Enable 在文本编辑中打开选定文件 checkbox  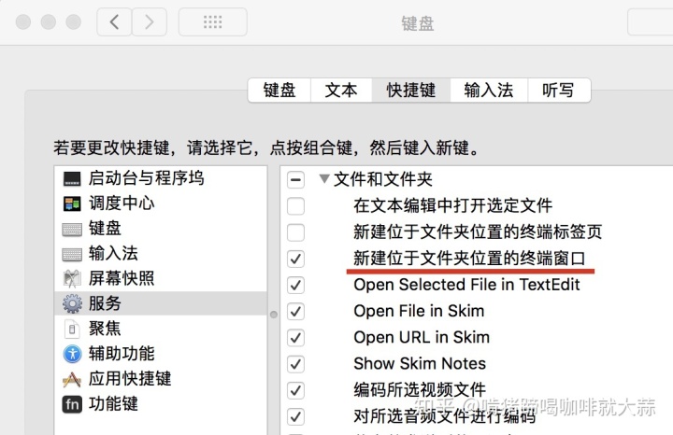point(295,206)
